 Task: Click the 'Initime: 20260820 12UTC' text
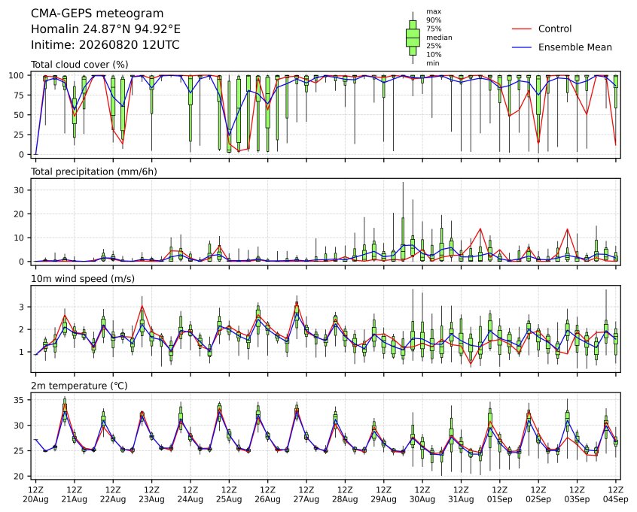pos(105,44)
